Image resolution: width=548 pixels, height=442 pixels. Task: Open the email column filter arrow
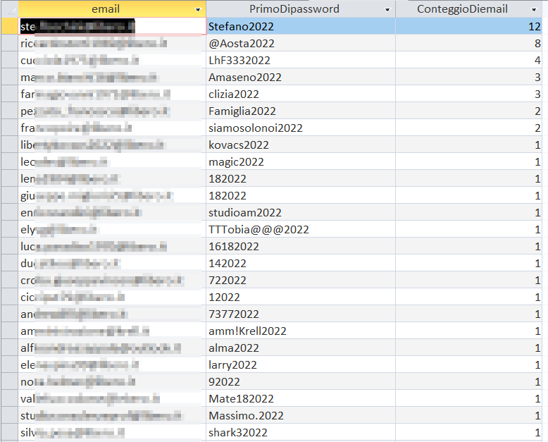[x=197, y=10]
